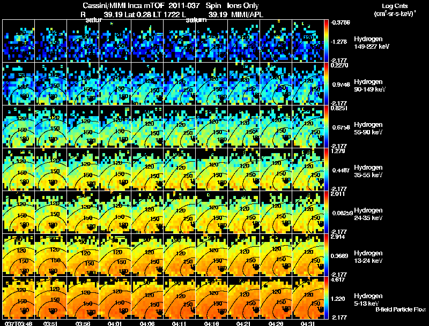This screenshot has width=429, height=326.
Task: Click the '0.8251' colorbar value
Action: [x=339, y=108]
